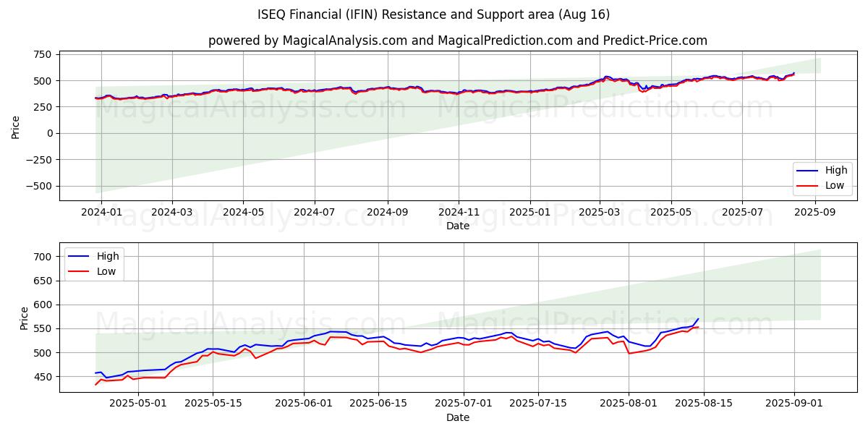Click the bottom chart x-axis label "2025-07-15"
This screenshot has width=868, height=434.
click(540, 404)
